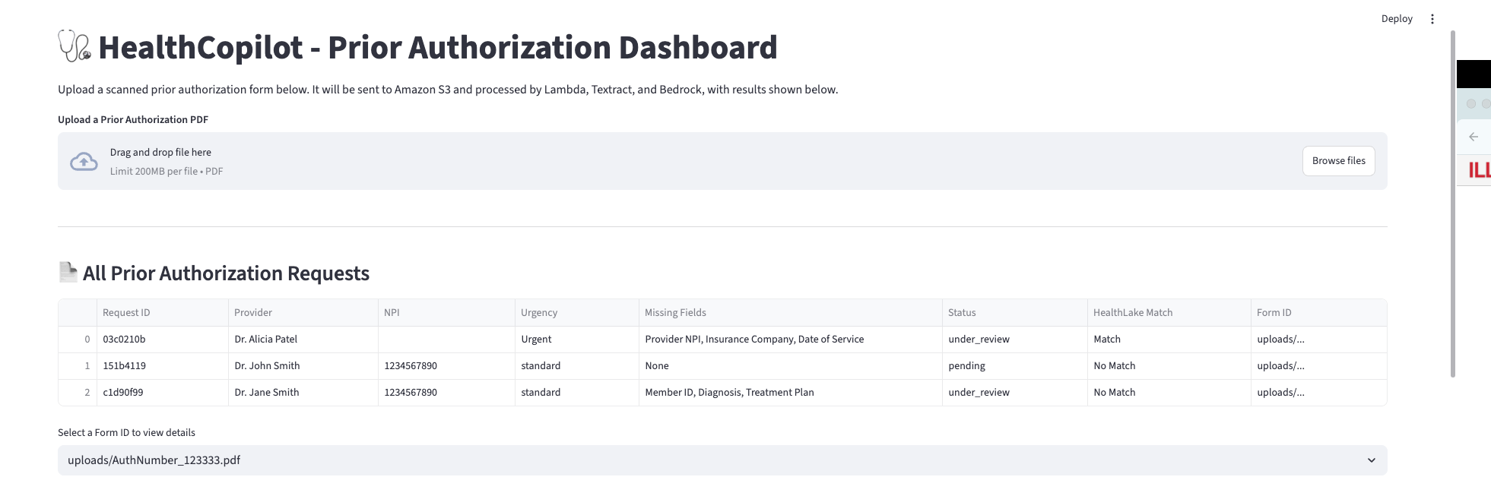Select request ID cell c1d90f99
This screenshot has height=496, width=1491.
(x=163, y=393)
